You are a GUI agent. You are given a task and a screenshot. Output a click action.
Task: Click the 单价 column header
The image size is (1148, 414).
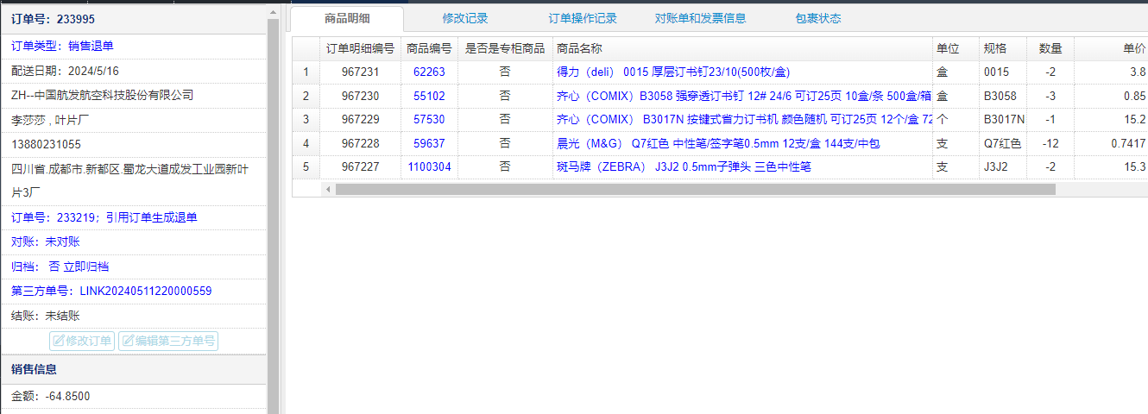click(1112, 48)
